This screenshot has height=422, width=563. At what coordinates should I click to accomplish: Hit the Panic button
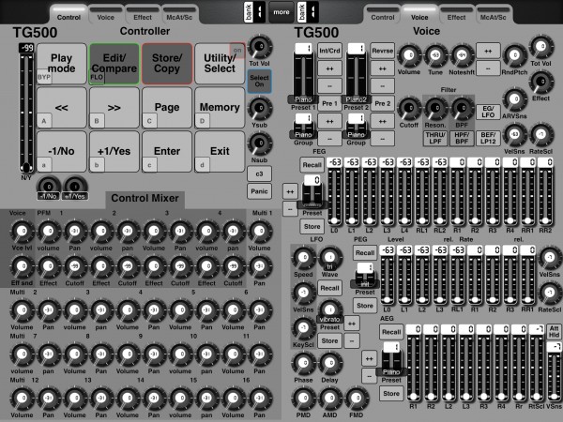tap(259, 191)
